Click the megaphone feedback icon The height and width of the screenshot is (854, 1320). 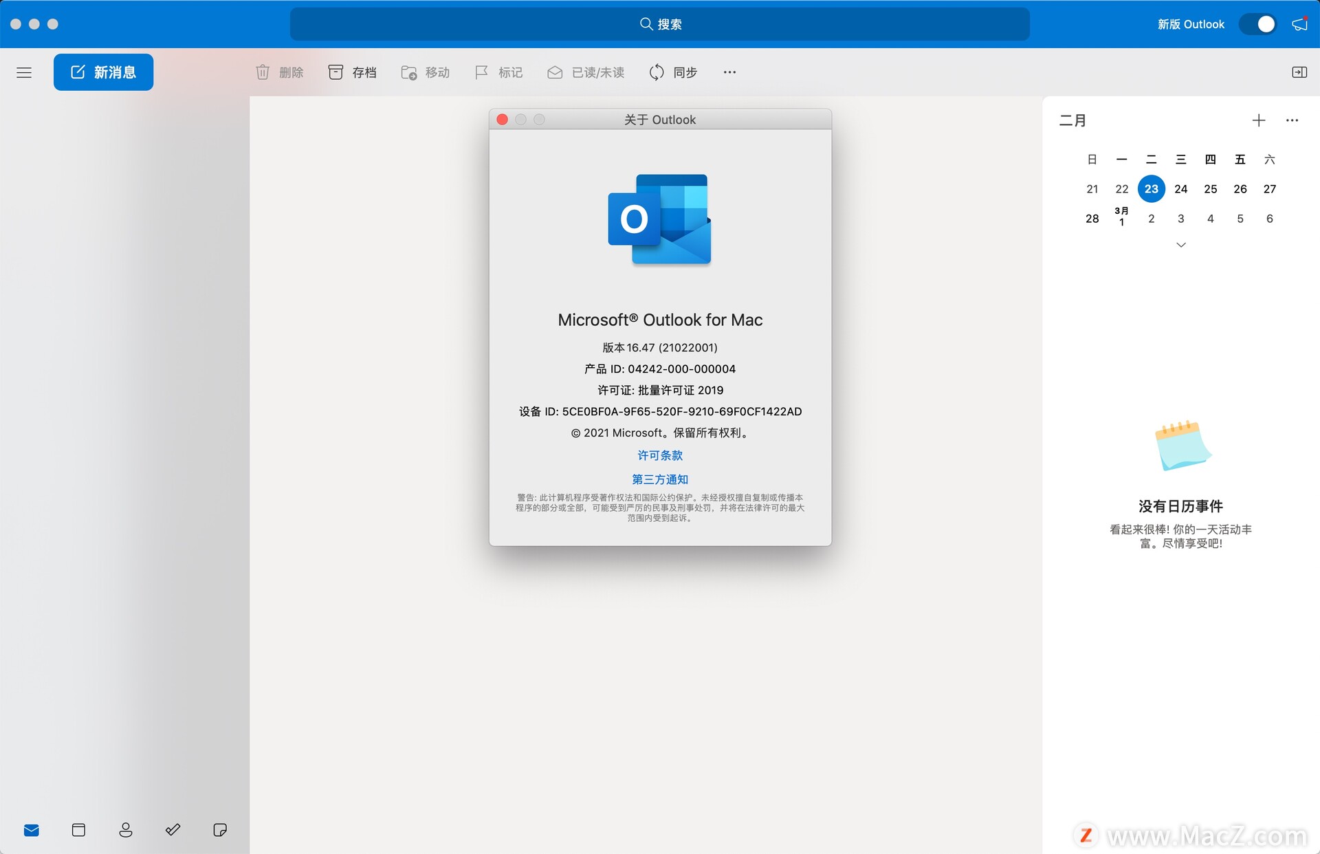coord(1299,24)
